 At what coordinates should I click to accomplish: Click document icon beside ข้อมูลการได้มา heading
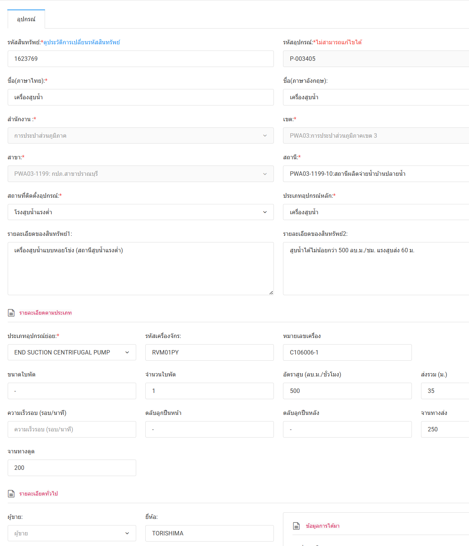297,526
